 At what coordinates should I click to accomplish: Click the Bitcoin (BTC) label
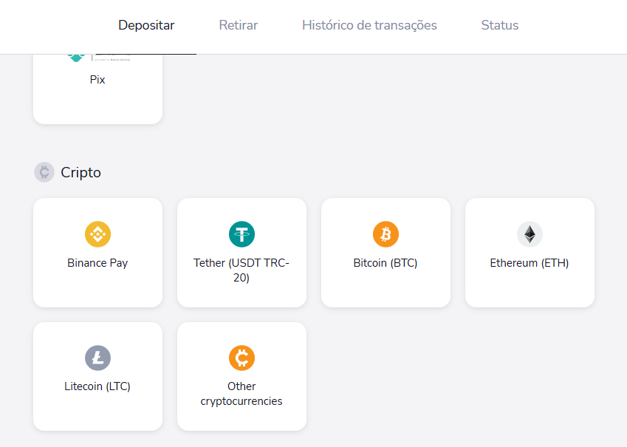coord(386,263)
